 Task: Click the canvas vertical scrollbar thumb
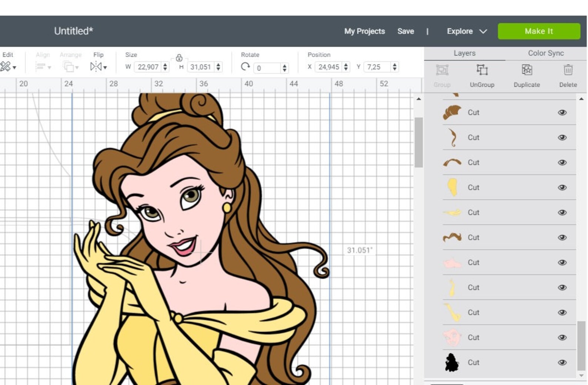[418, 142]
